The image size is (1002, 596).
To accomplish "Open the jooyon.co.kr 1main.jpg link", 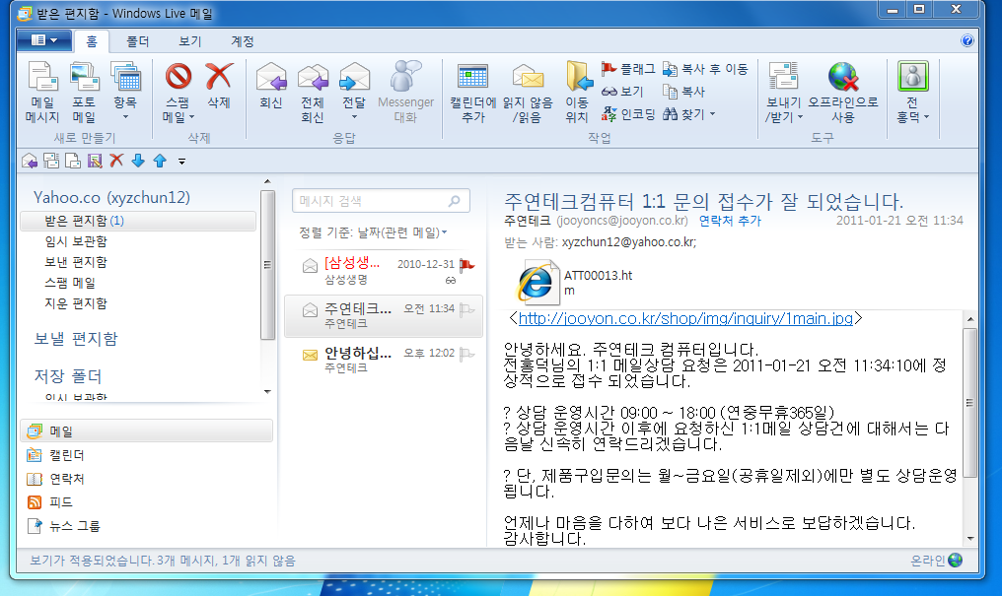I will pyautogui.click(x=685, y=318).
